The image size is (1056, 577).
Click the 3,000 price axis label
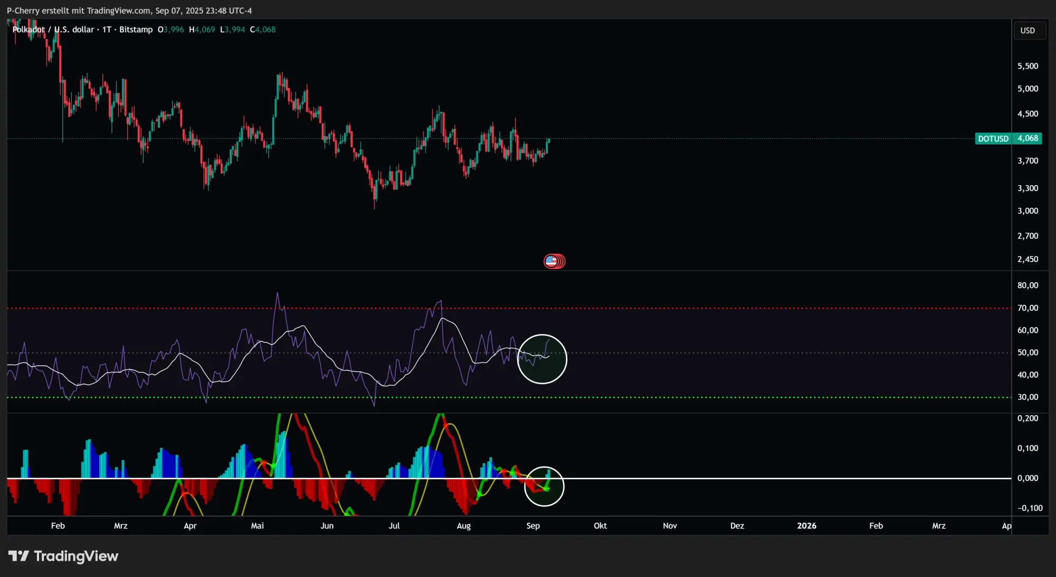click(x=1027, y=210)
